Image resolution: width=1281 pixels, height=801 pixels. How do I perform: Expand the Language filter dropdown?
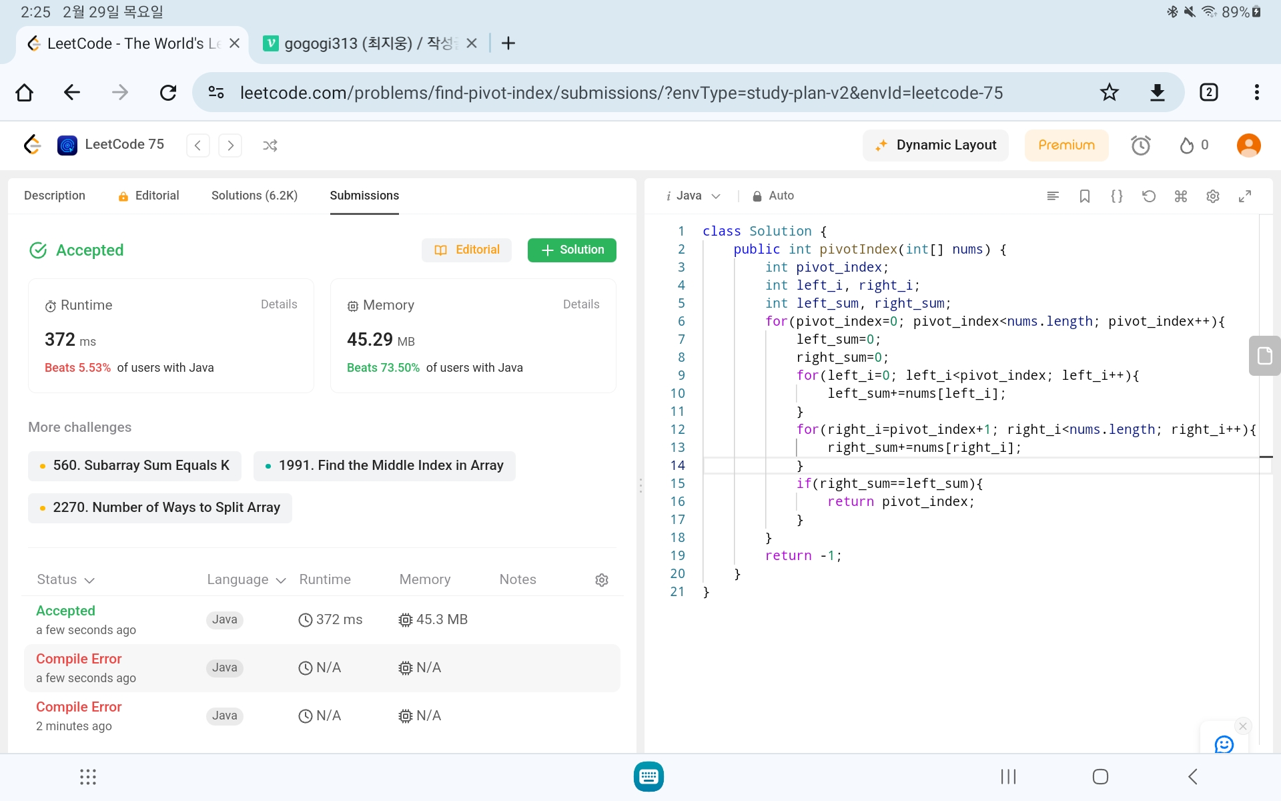point(246,580)
